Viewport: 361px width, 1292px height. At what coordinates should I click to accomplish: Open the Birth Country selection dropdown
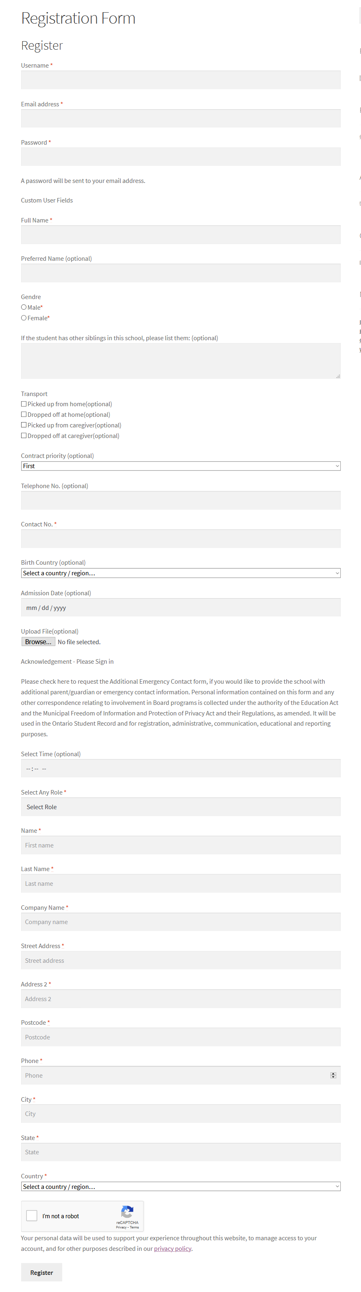click(x=180, y=573)
